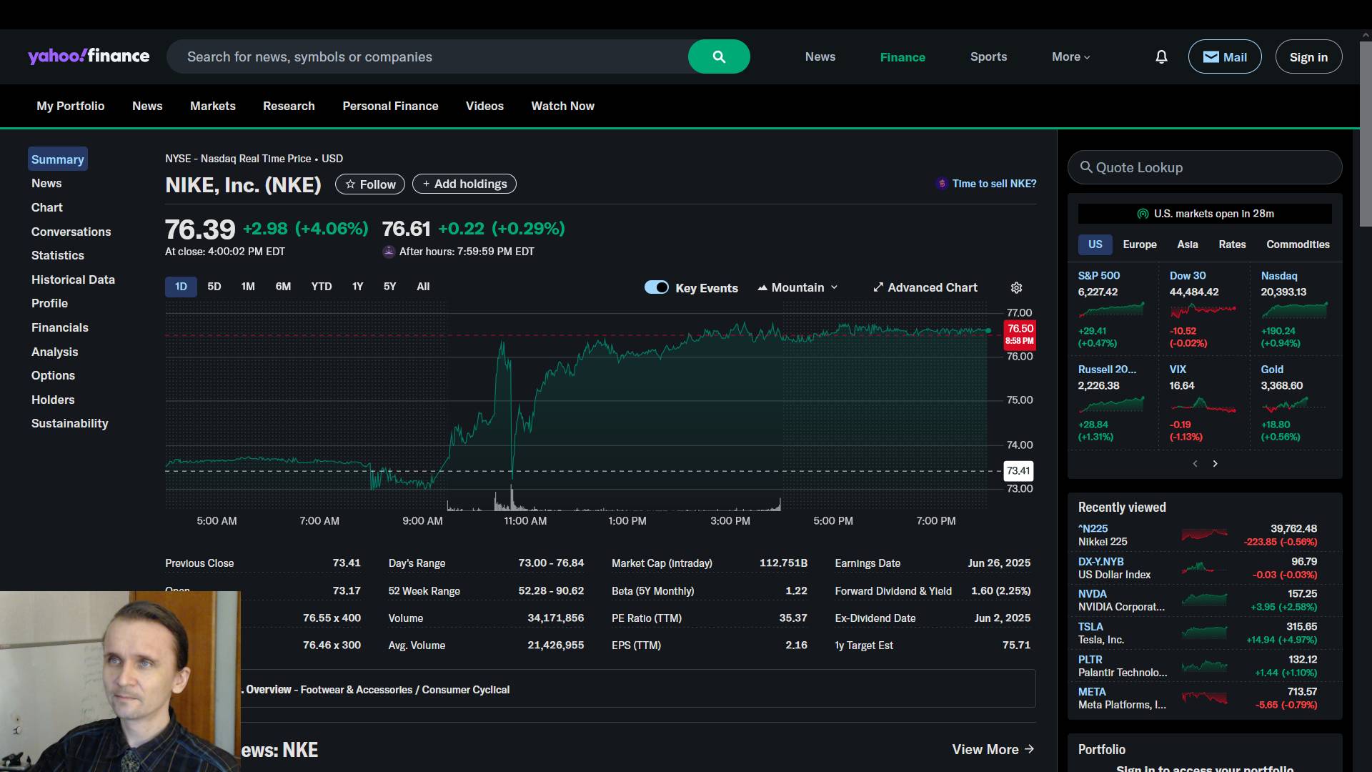Click the chart settings gear icon

(1016, 287)
